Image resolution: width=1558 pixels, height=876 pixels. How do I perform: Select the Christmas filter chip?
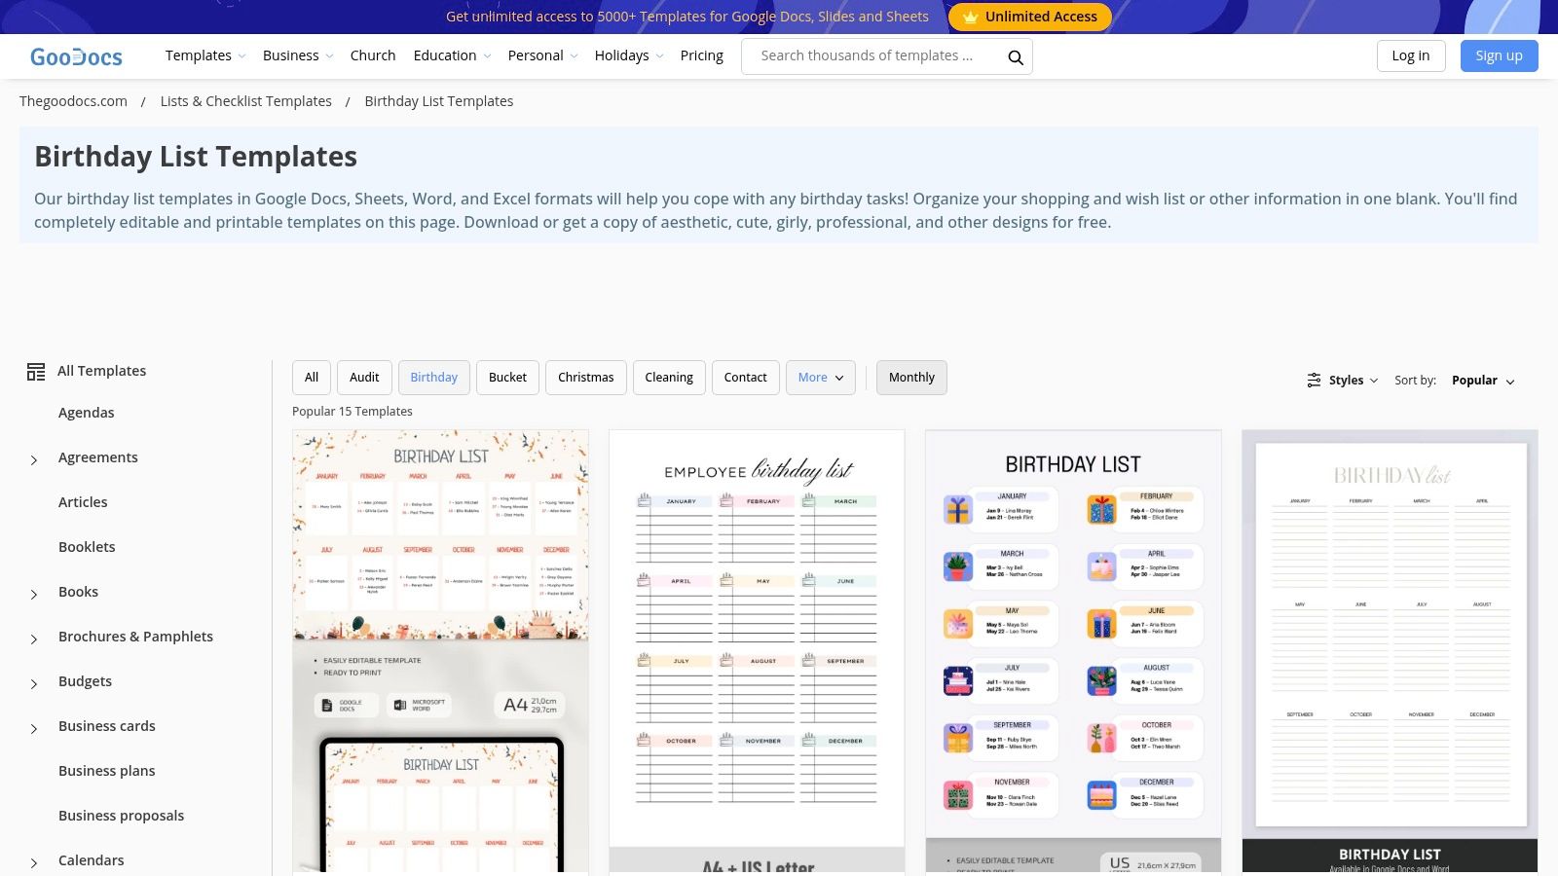click(x=585, y=377)
